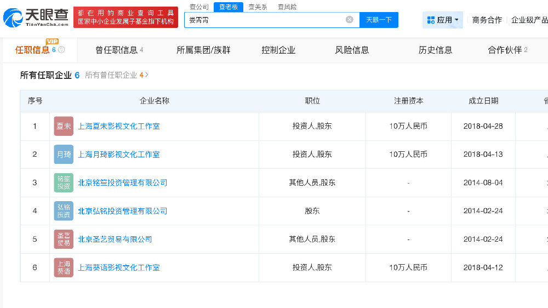Click the 注册资本 column header
The image size is (548, 308).
click(x=409, y=101)
